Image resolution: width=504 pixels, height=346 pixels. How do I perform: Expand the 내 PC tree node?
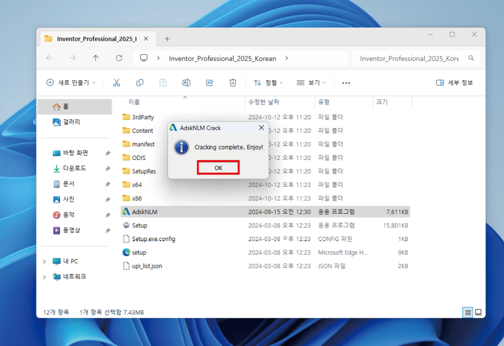click(44, 262)
